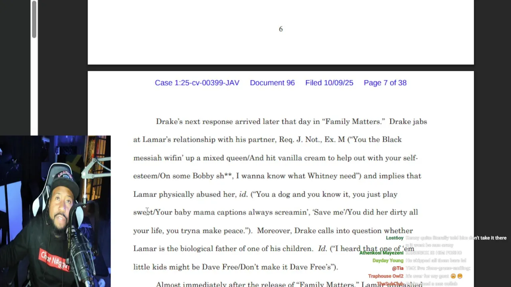
Task: Click chat username 'Dayday Young'
Action: [388, 261]
